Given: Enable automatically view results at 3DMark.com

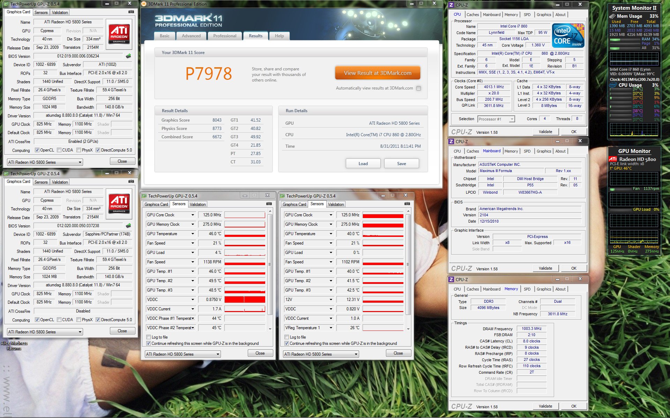Looking at the screenshot, I should tap(419, 88).
